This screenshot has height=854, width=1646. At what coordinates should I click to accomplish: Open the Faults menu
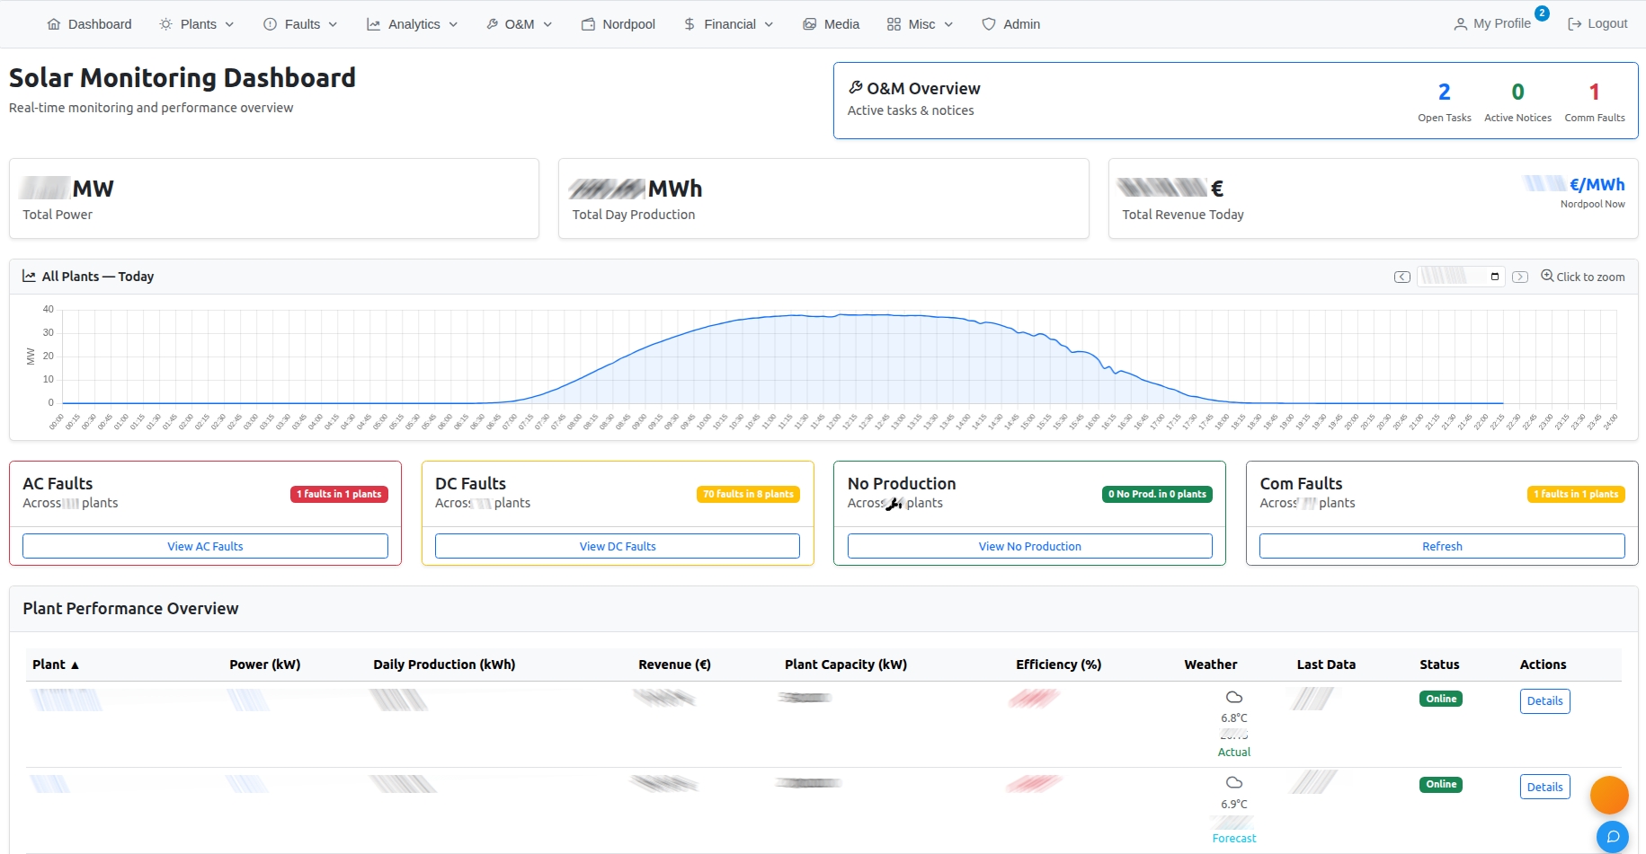300,24
